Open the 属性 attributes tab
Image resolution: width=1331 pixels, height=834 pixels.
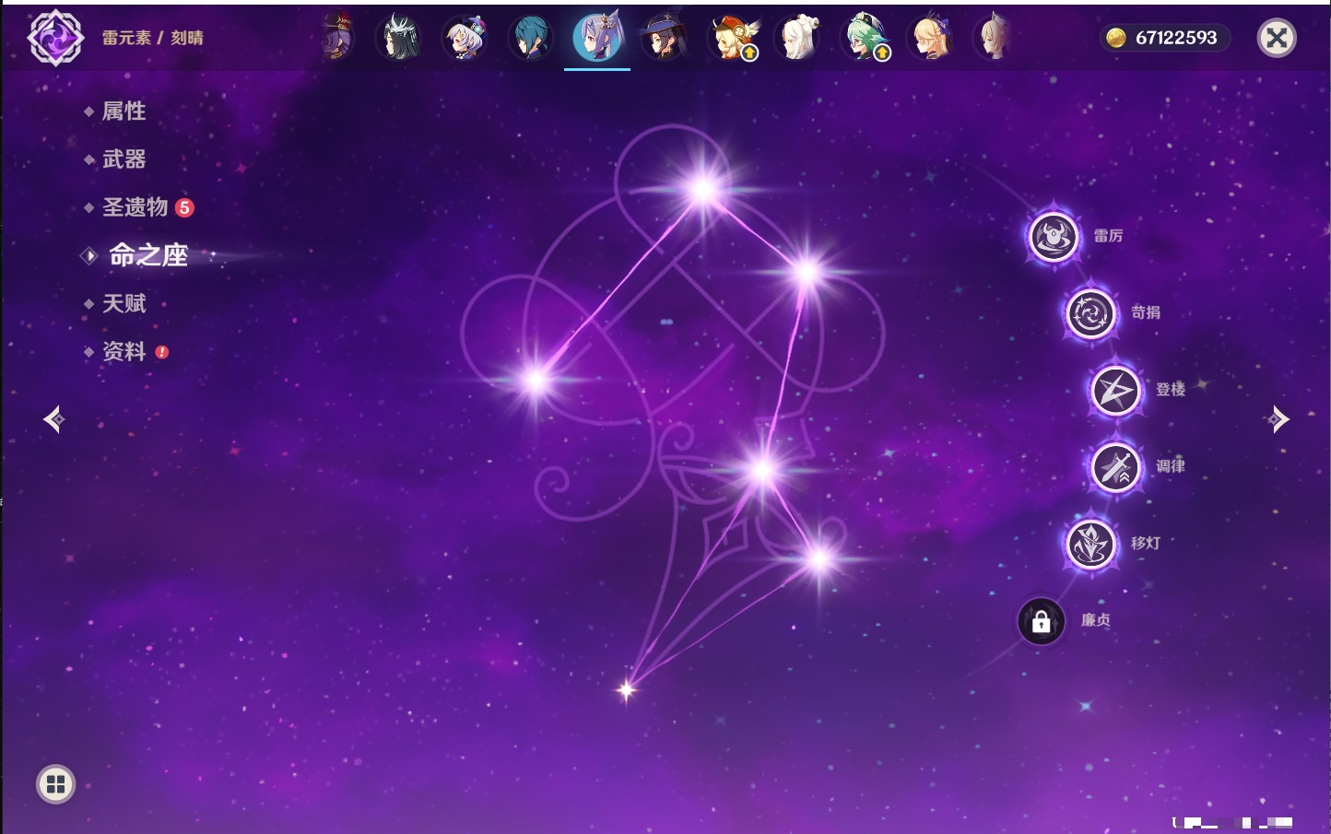click(124, 112)
